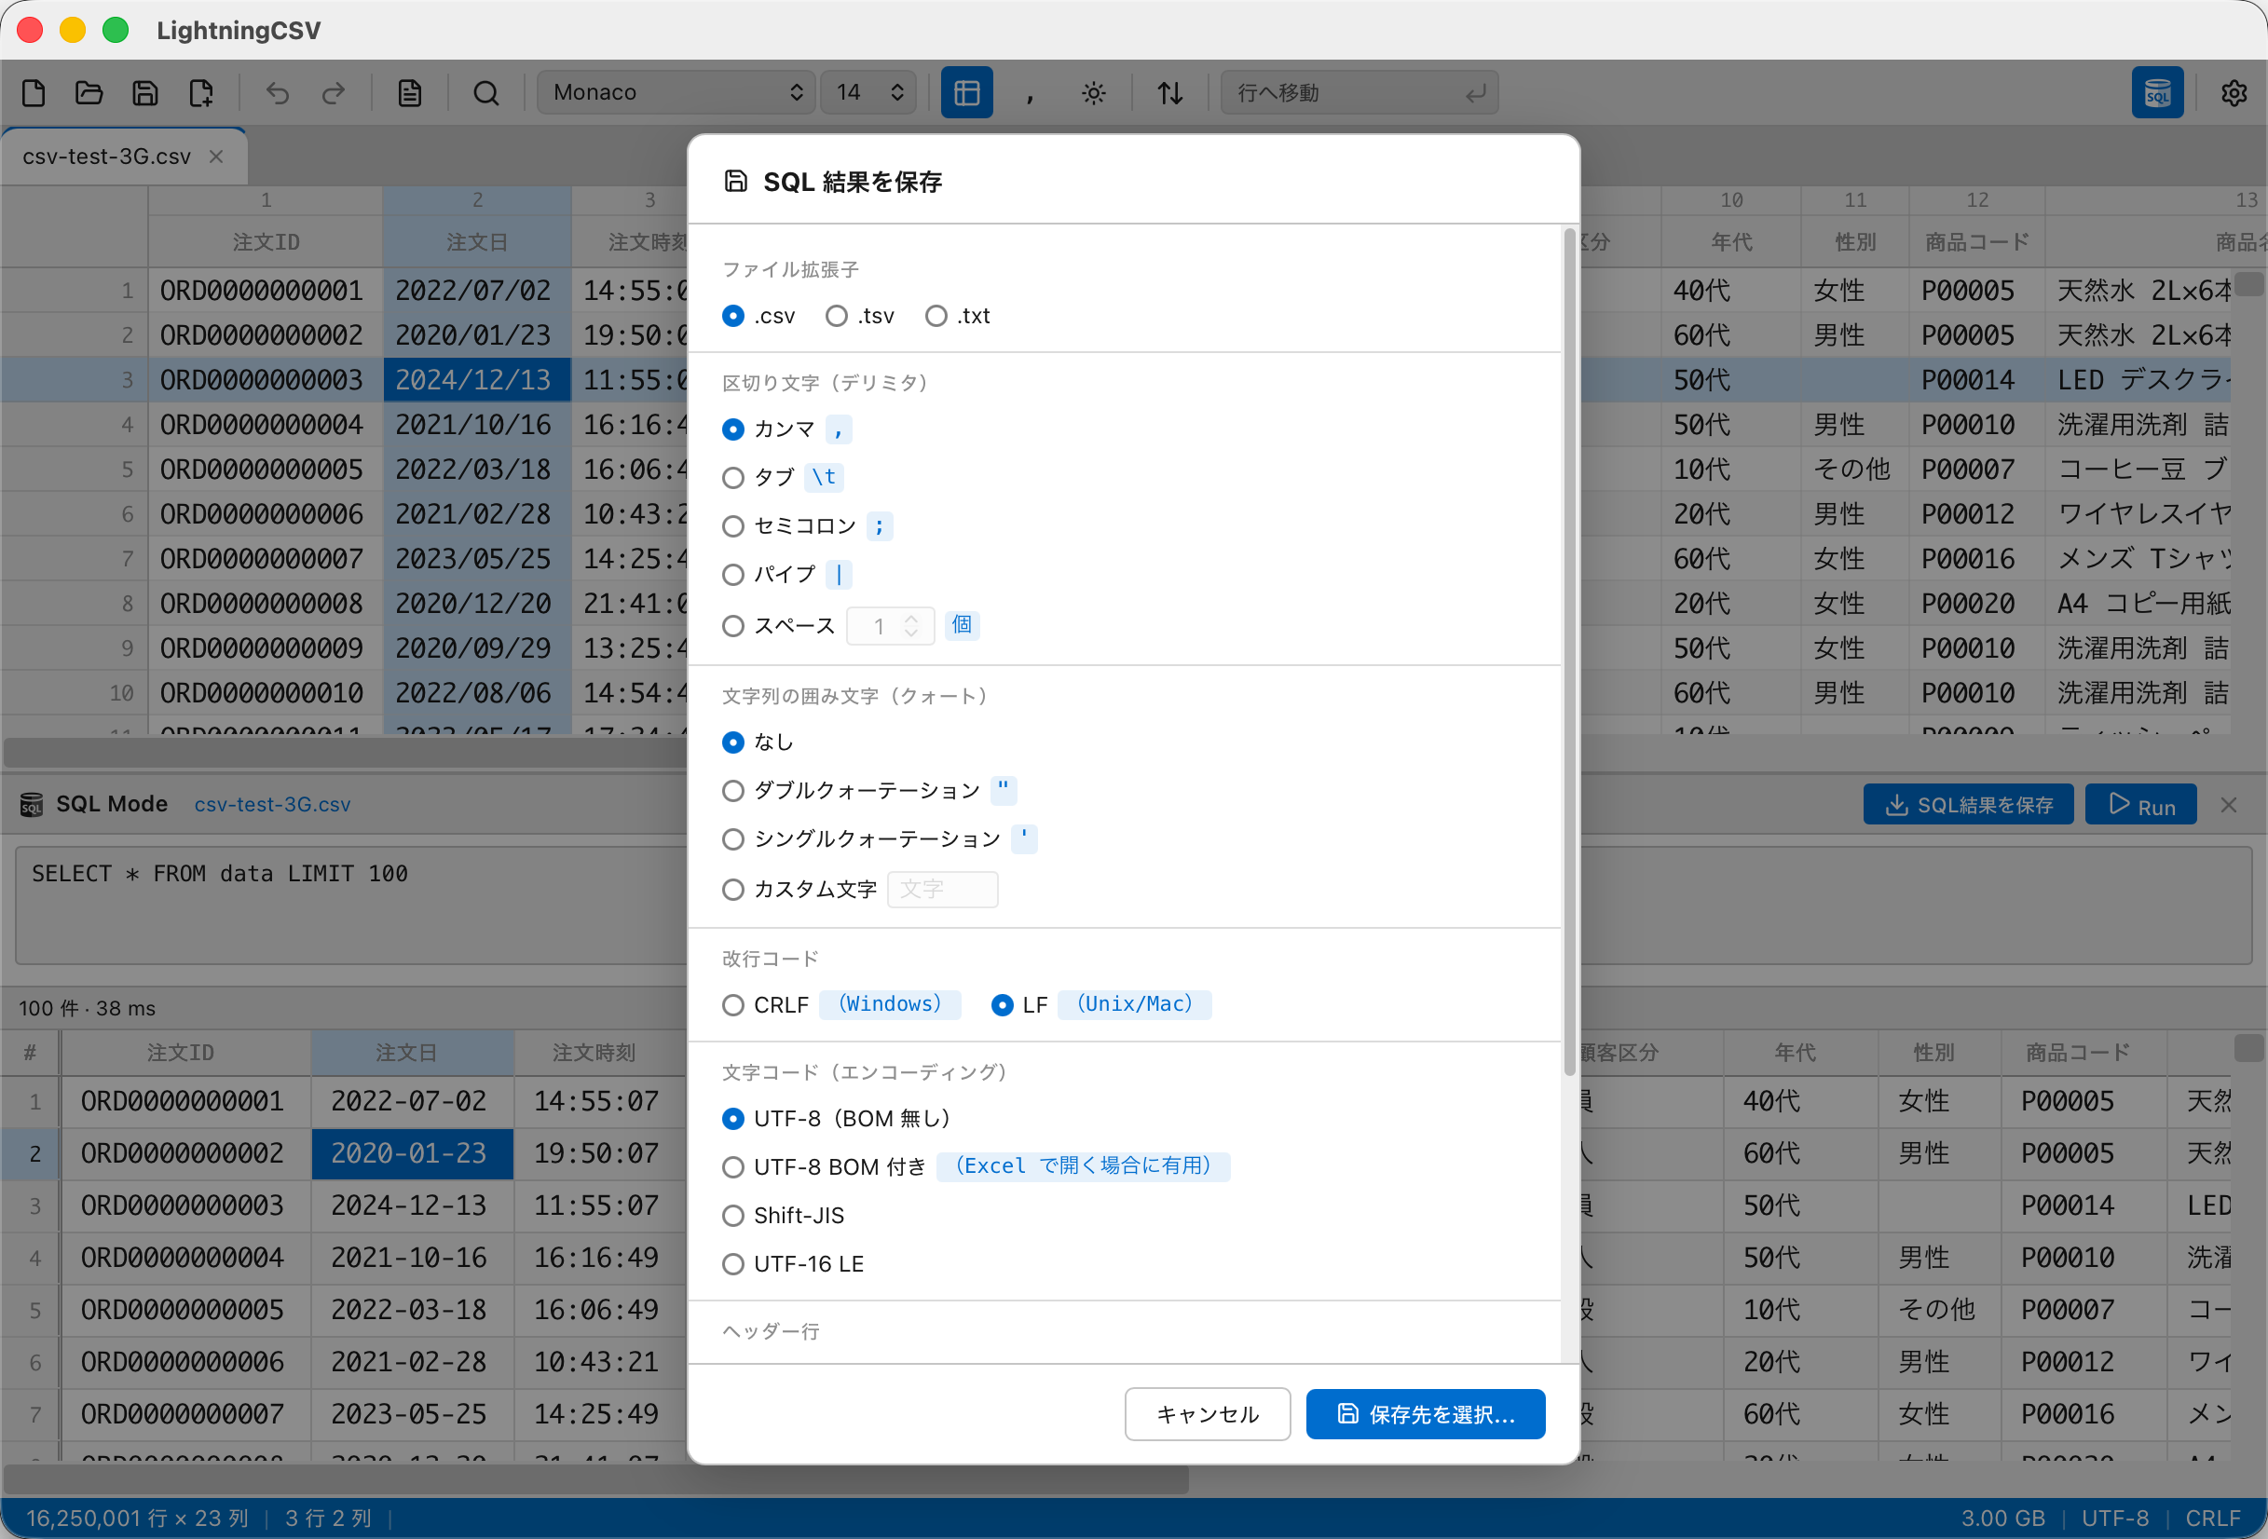2268x1539 pixels.
Task: Open the font size 14 dropdown
Action: coord(868,93)
